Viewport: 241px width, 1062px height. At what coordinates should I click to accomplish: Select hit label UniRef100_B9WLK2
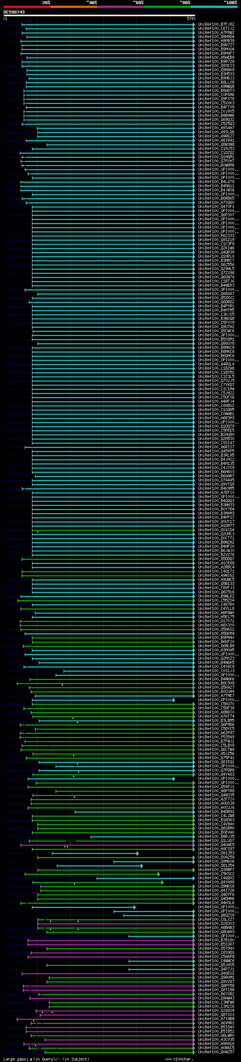tap(216, 596)
